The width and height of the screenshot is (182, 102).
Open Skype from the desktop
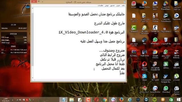144,77
